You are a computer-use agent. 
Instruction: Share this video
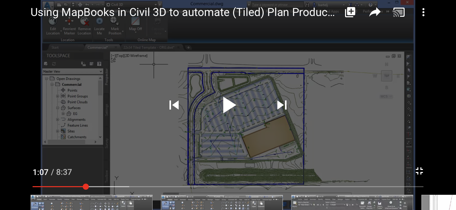(375, 12)
